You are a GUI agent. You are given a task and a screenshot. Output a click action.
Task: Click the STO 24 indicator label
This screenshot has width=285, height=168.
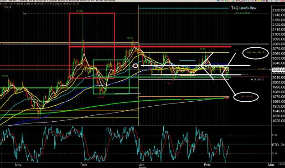[x=278, y=145]
